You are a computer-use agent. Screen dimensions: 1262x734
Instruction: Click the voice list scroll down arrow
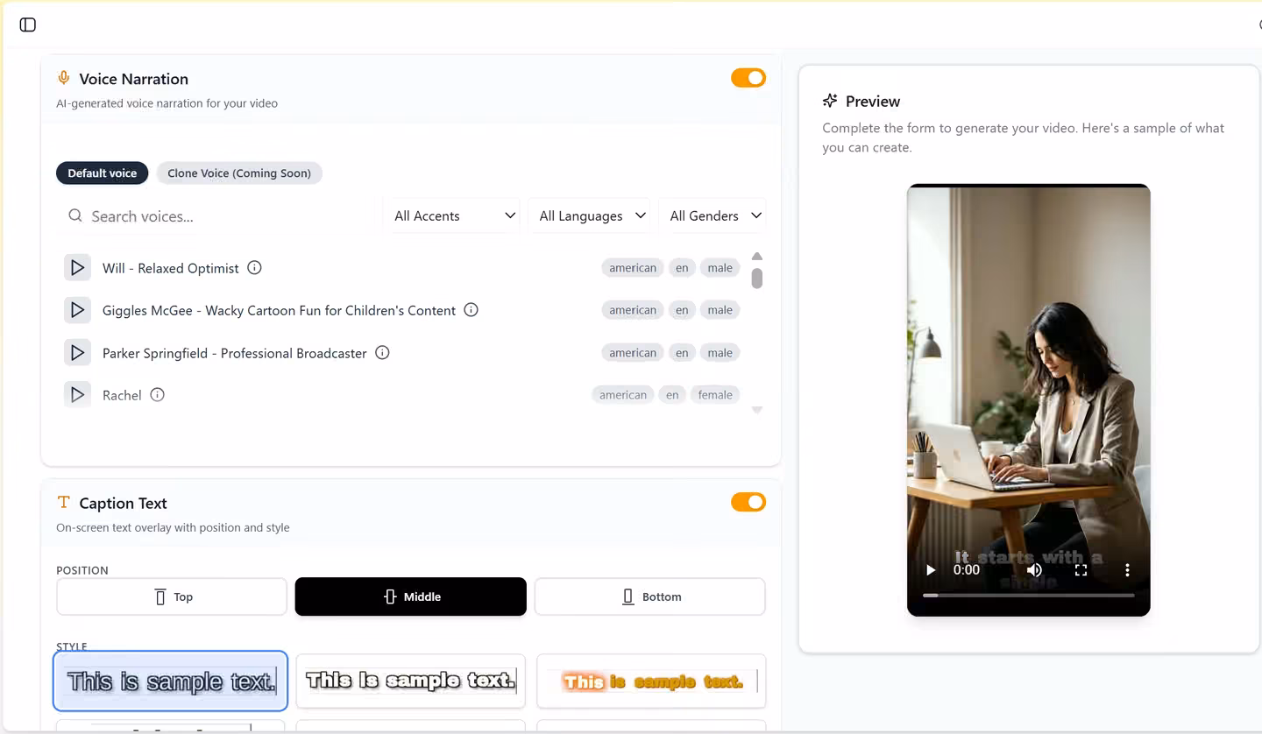coord(757,410)
